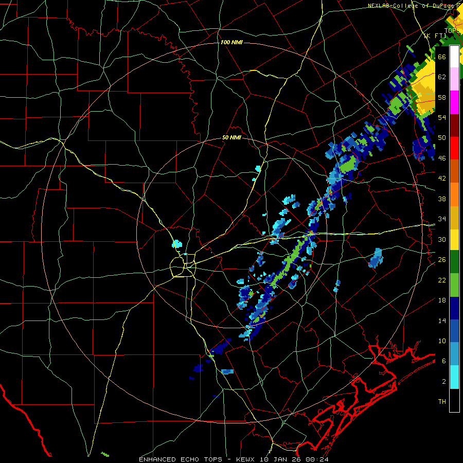
Task: Click the bright red legend swatch
Action: (x=454, y=148)
